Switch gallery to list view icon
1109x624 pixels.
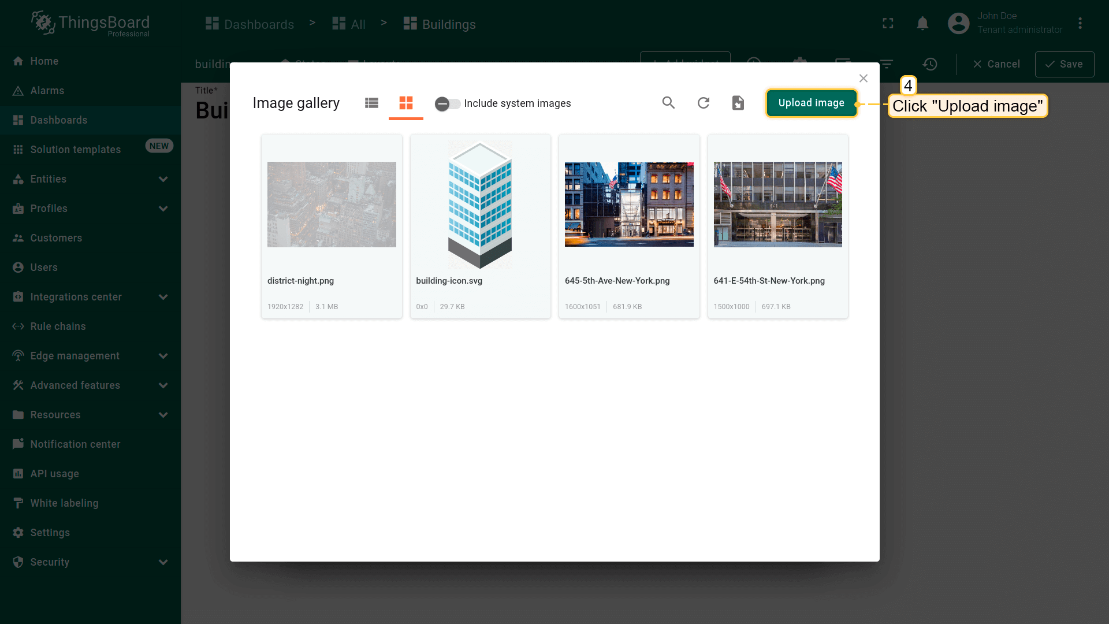click(x=371, y=103)
